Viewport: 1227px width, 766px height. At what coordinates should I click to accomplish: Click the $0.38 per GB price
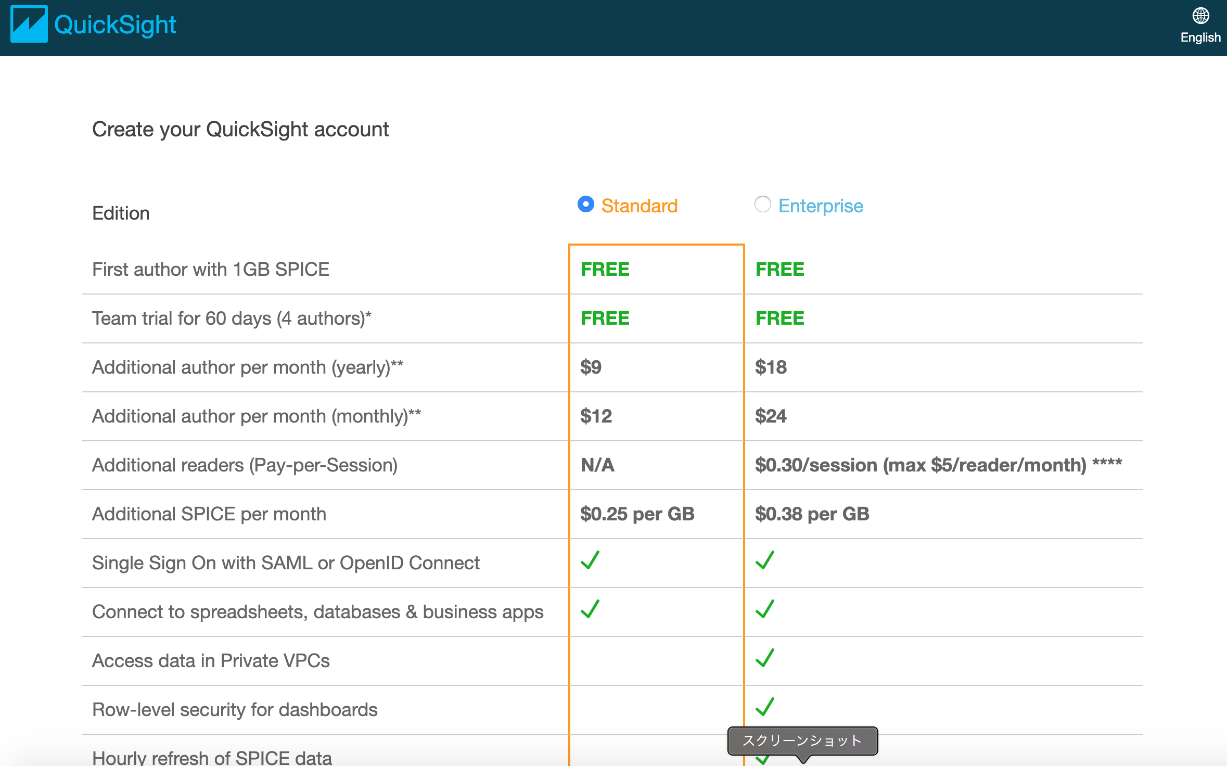[812, 514]
